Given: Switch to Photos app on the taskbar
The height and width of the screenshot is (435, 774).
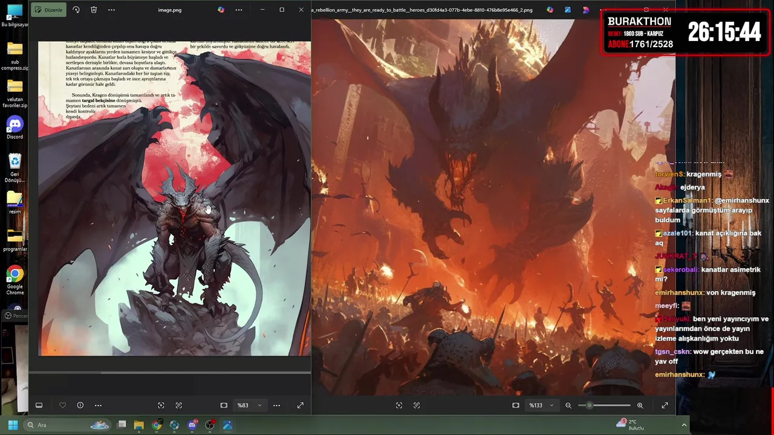Looking at the screenshot, I should 227,425.
